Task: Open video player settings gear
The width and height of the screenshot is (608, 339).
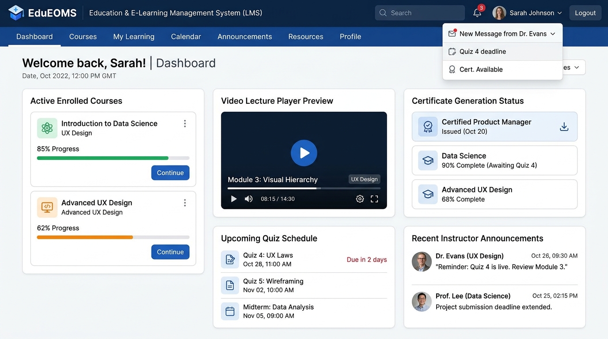Action: 360,199
